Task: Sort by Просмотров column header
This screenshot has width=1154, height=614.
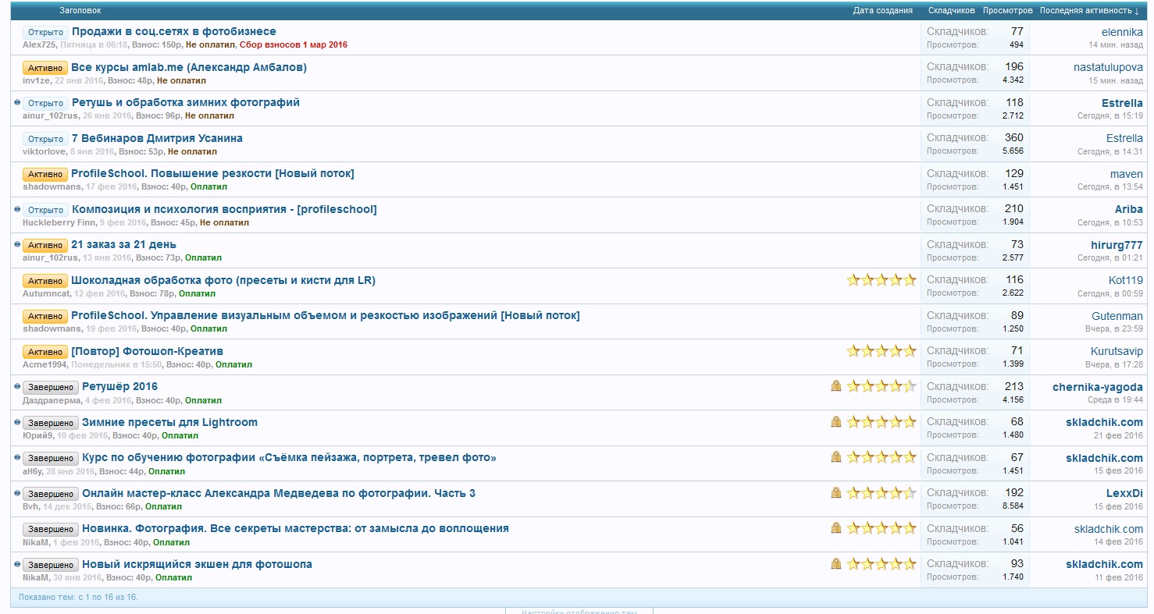Action: click(1007, 11)
